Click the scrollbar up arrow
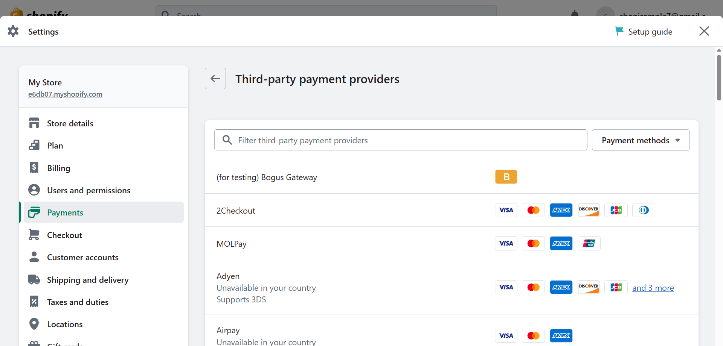The height and width of the screenshot is (346, 723). tap(719, 50)
